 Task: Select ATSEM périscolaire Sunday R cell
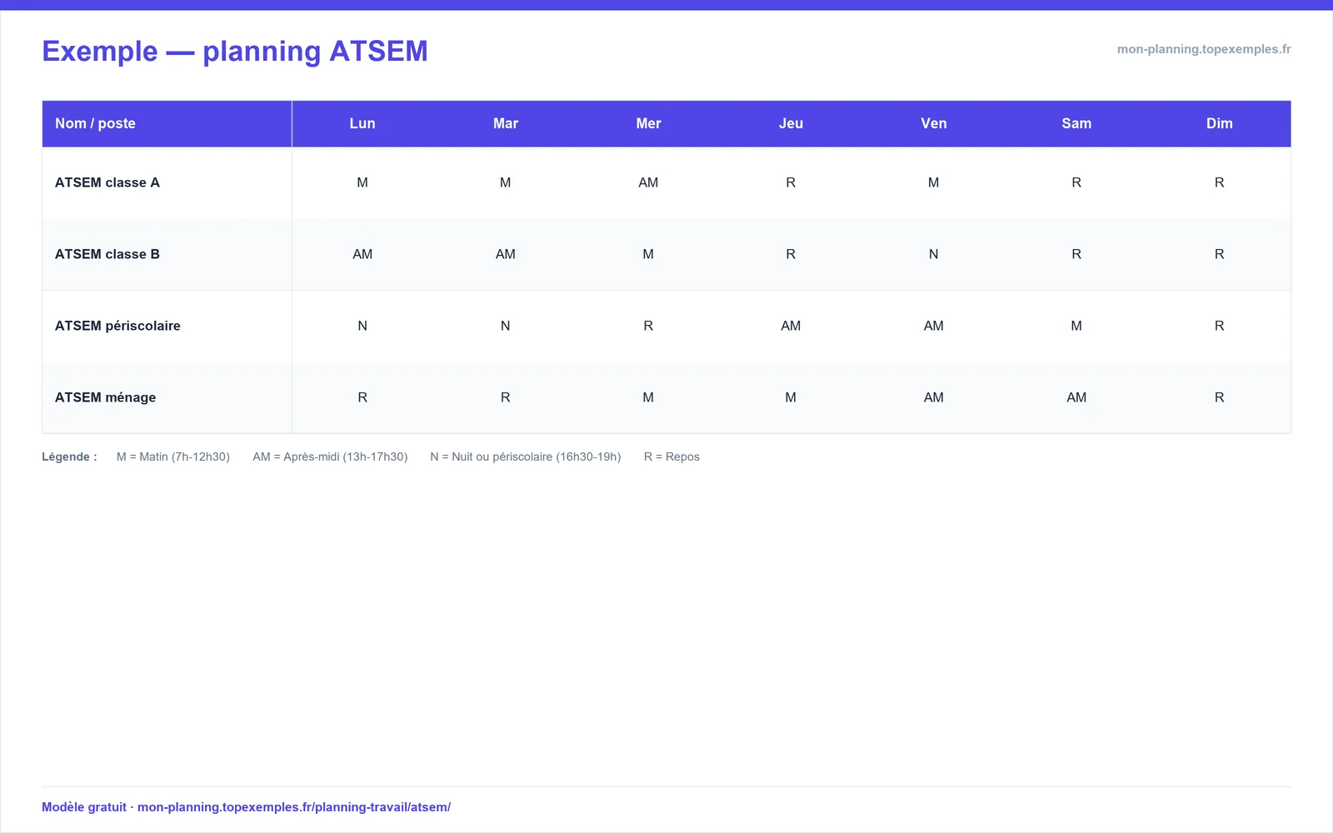[1220, 326]
